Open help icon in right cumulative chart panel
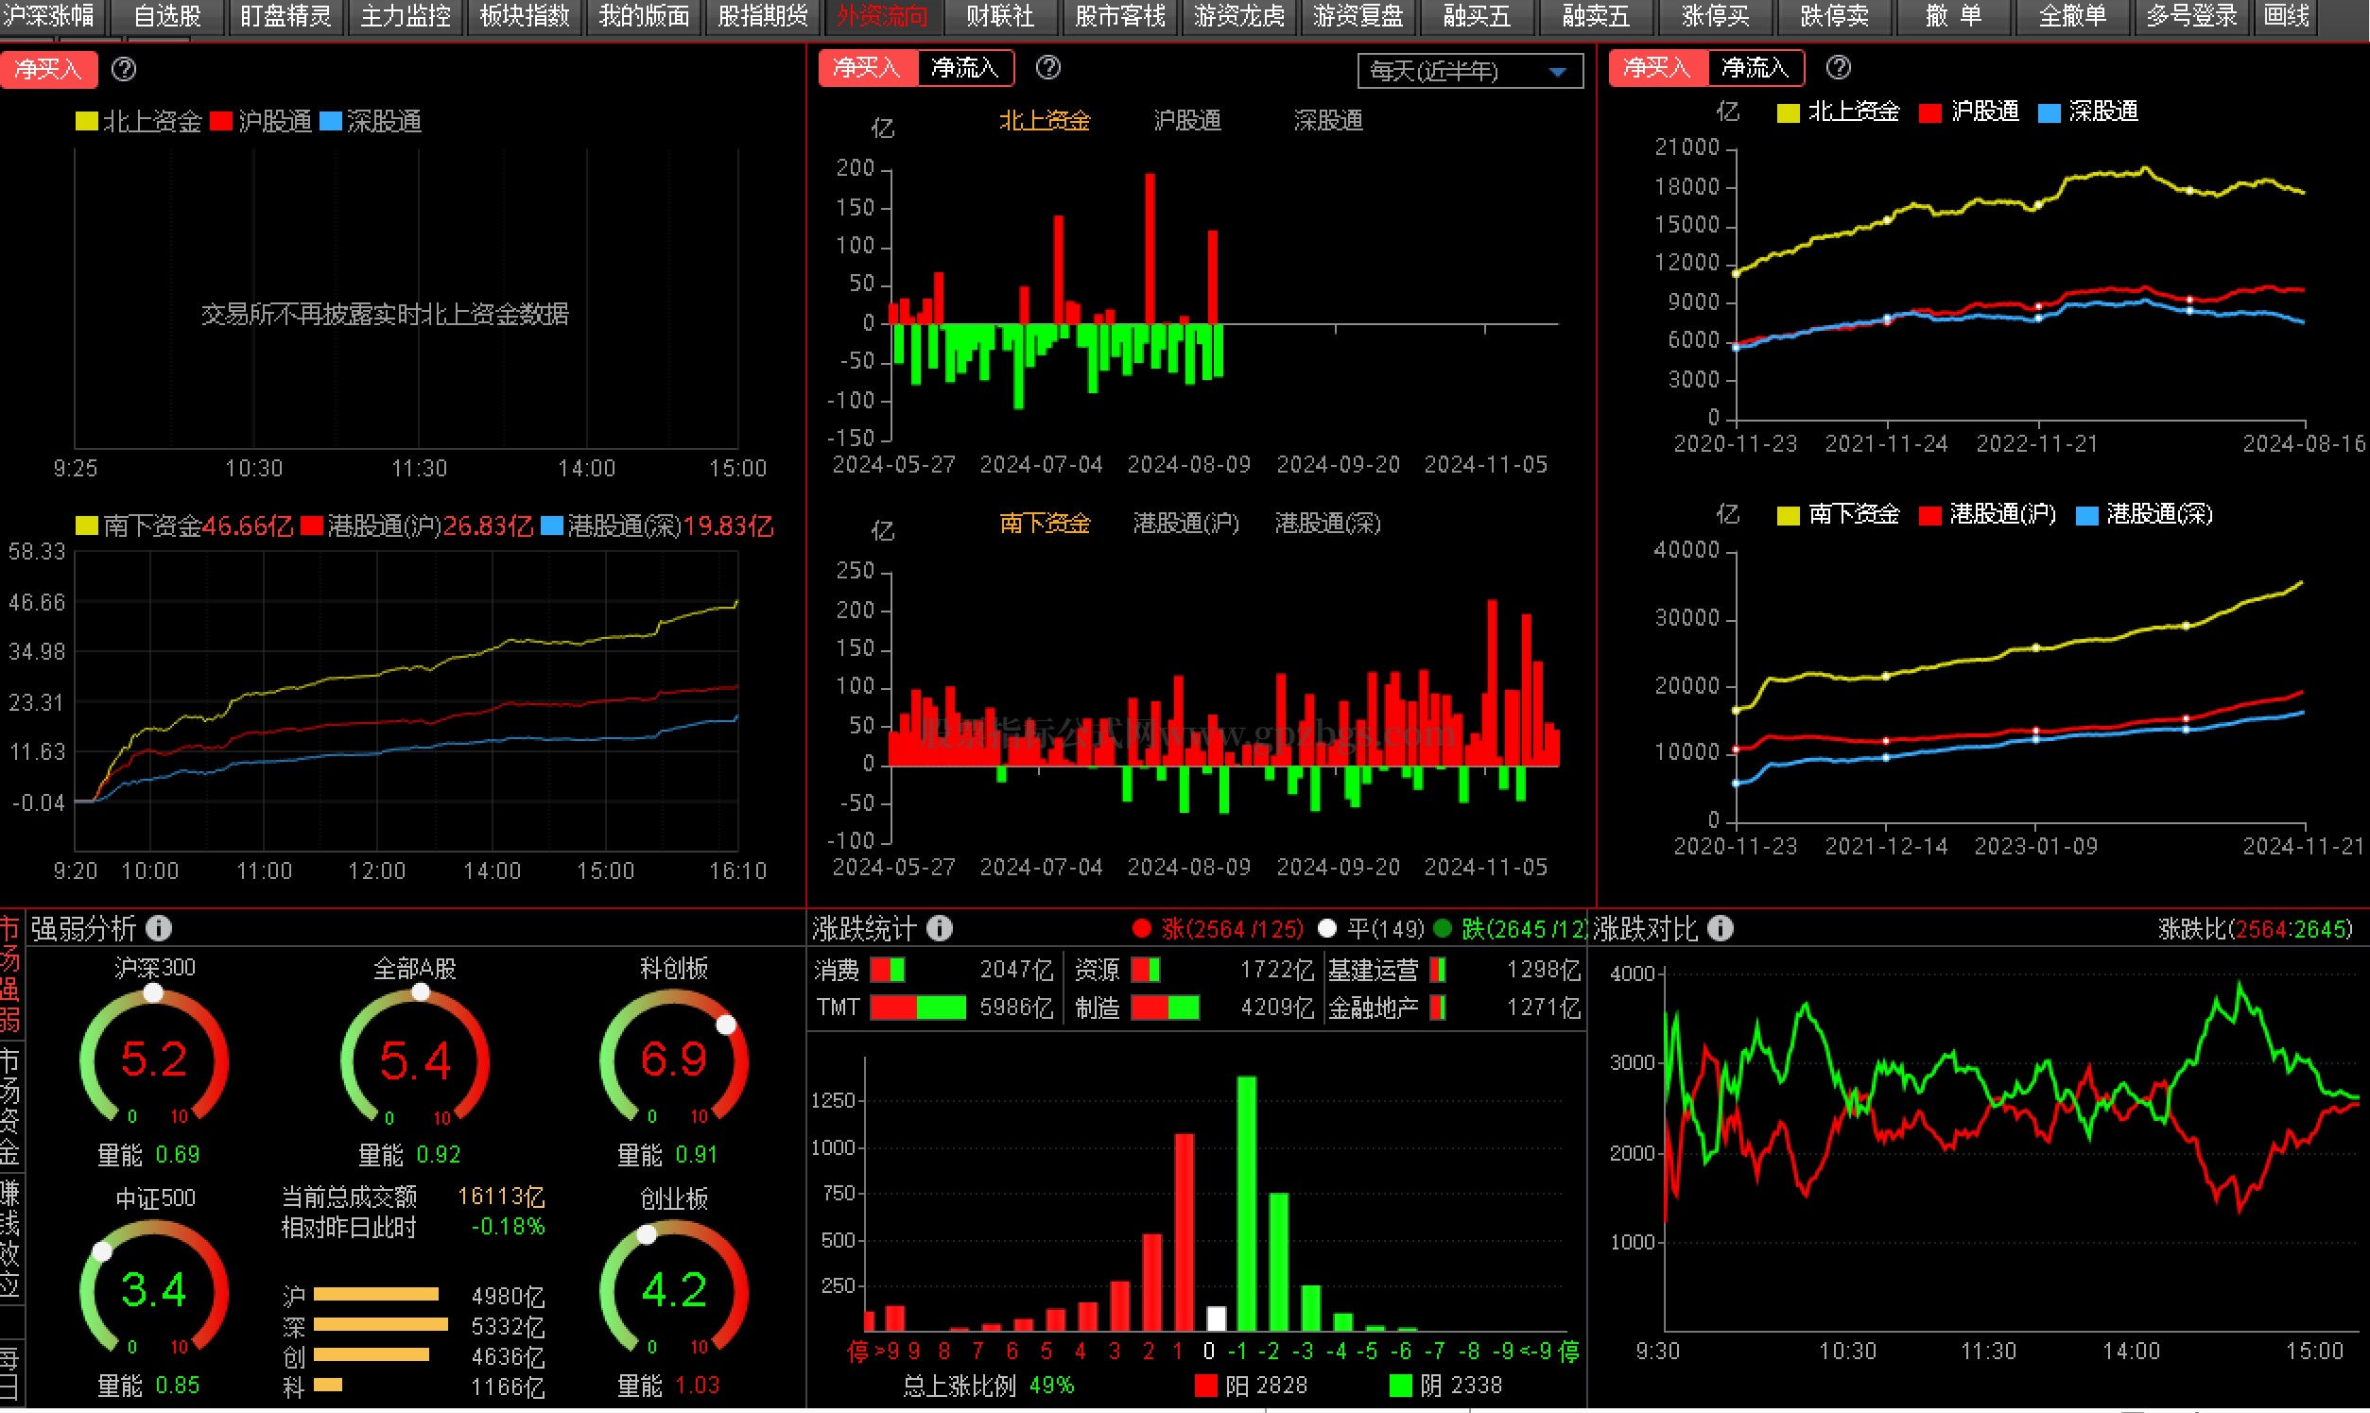2370x1413 pixels. 1839,68
